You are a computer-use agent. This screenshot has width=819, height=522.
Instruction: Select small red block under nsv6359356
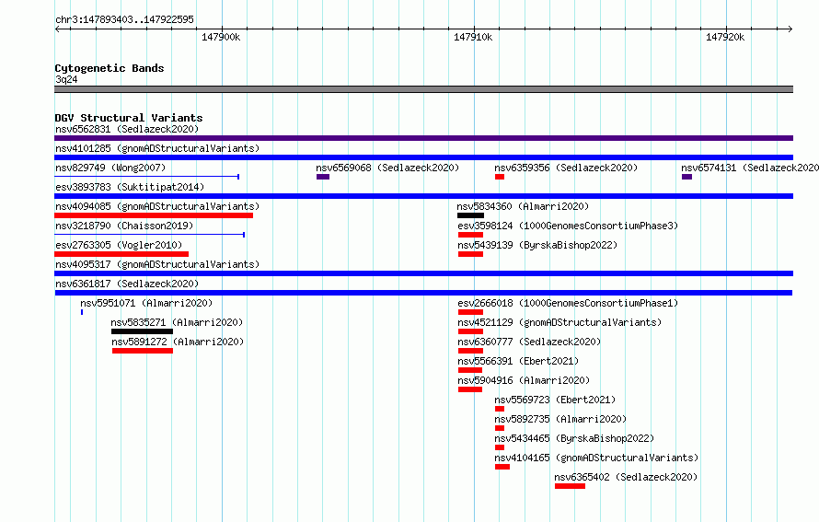pyautogui.click(x=500, y=177)
